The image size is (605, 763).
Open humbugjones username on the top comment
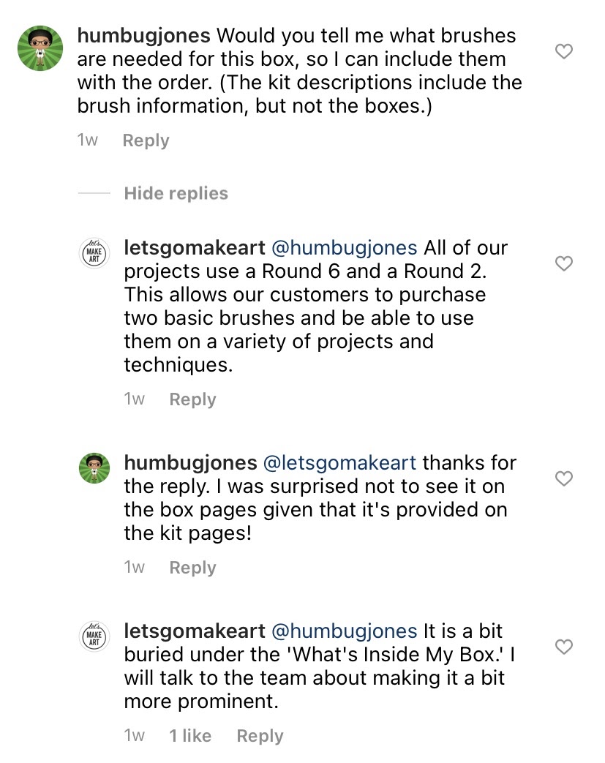(143, 36)
